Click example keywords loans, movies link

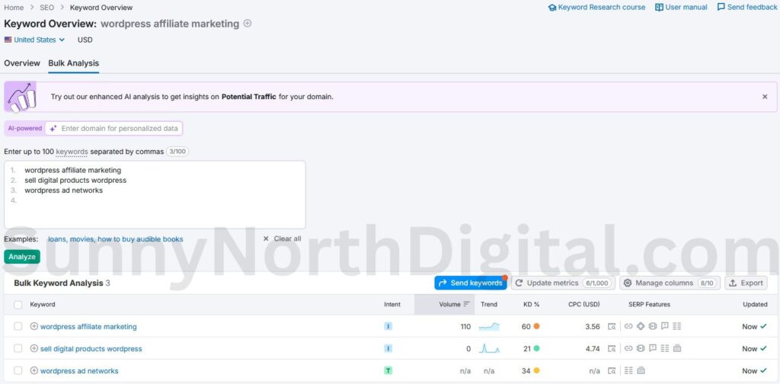(x=116, y=238)
